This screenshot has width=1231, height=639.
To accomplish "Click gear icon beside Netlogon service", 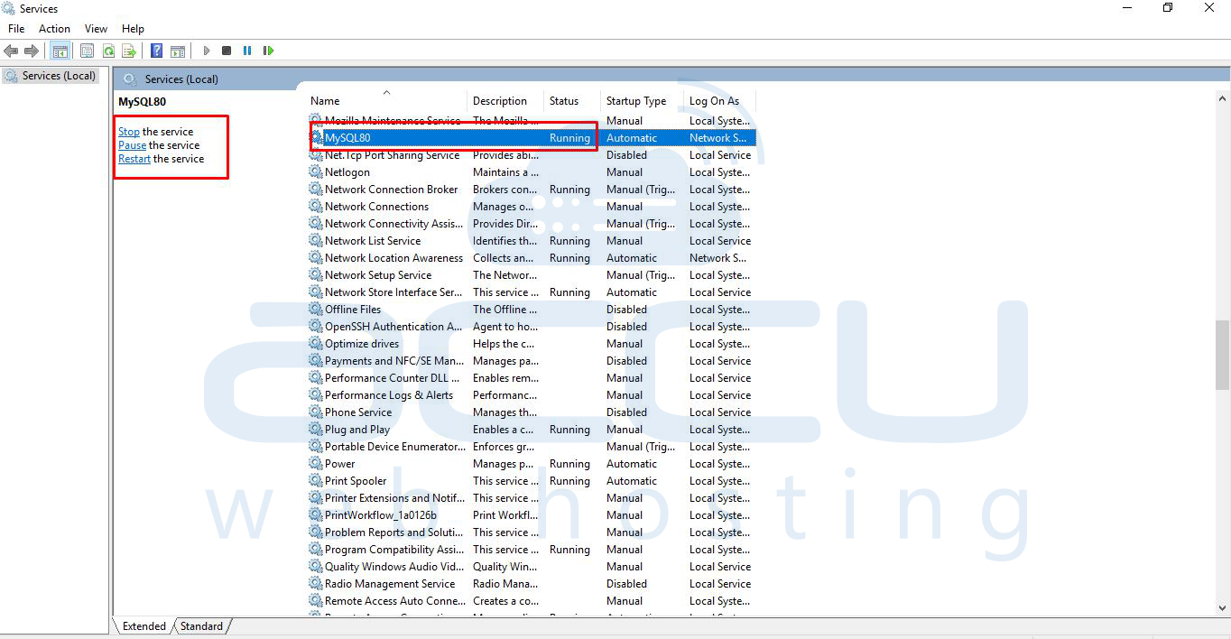I will tap(316, 172).
